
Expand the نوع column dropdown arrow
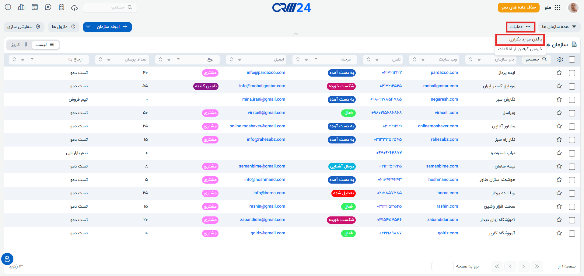click(x=178, y=59)
